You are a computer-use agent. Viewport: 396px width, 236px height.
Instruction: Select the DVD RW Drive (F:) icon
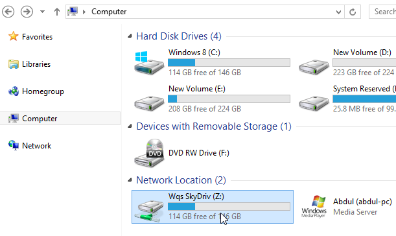149,153
